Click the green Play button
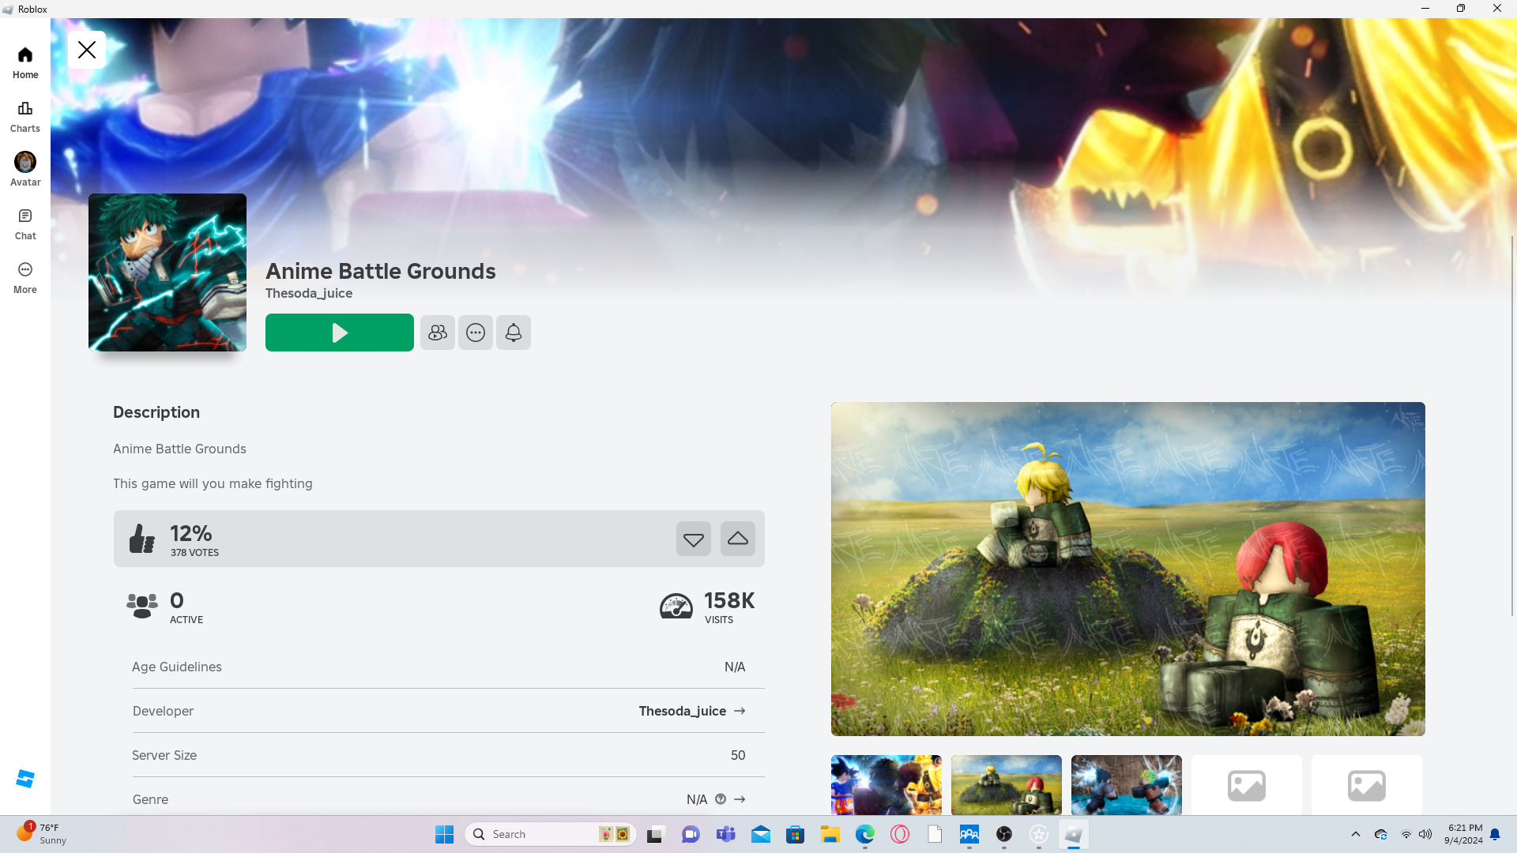The width and height of the screenshot is (1517, 853). point(339,333)
